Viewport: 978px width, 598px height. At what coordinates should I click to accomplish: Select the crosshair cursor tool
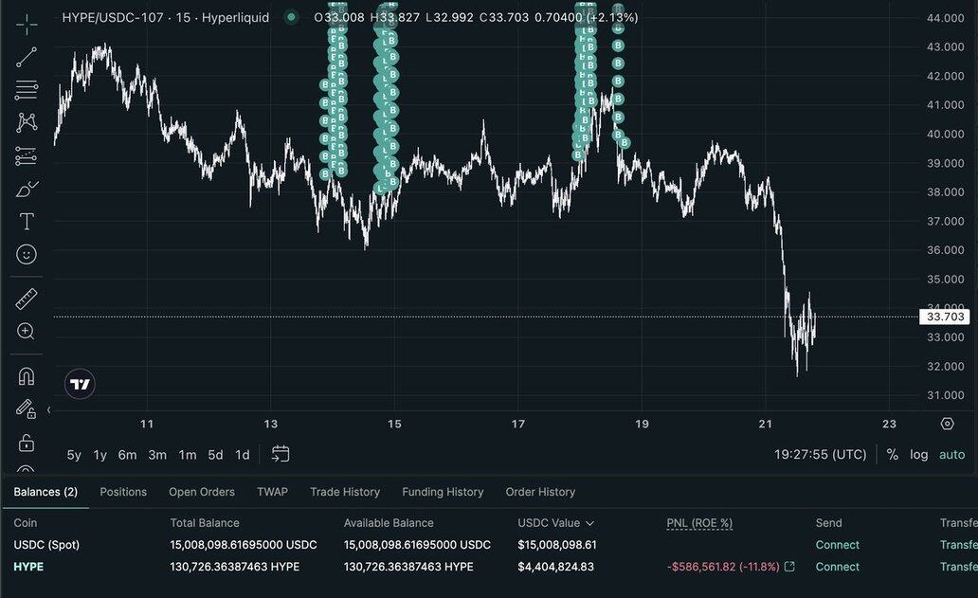pos(27,25)
